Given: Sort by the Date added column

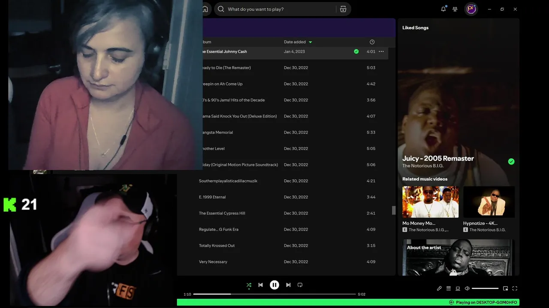Looking at the screenshot, I should [295, 42].
